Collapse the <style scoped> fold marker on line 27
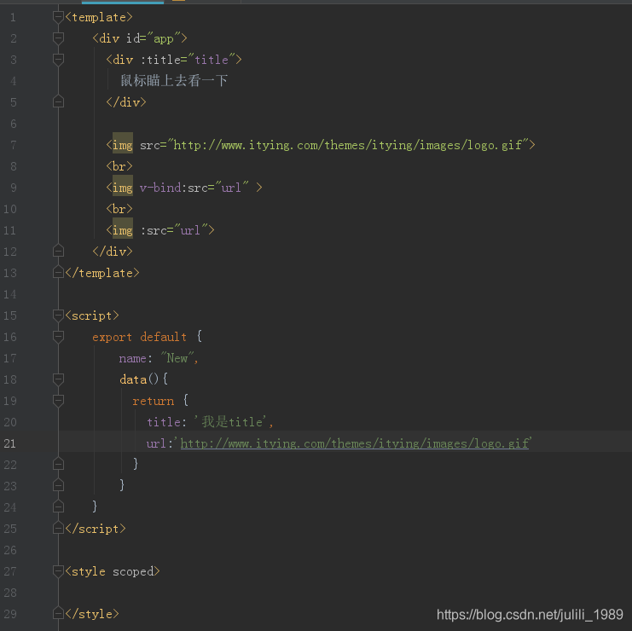The height and width of the screenshot is (631, 632). click(58, 571)
